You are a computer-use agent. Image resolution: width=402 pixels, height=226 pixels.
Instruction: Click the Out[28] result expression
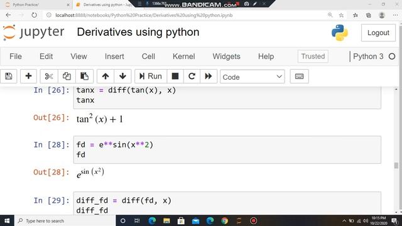[90, 173]
